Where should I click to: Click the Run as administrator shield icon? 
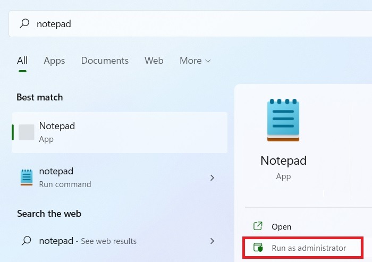coord(258,247)
